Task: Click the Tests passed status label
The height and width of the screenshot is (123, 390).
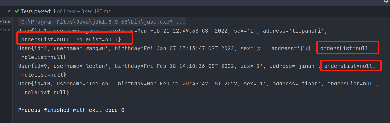Action: (x=36, y=11)
